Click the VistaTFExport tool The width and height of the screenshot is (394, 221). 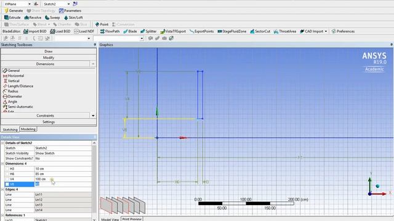[173, 31]
